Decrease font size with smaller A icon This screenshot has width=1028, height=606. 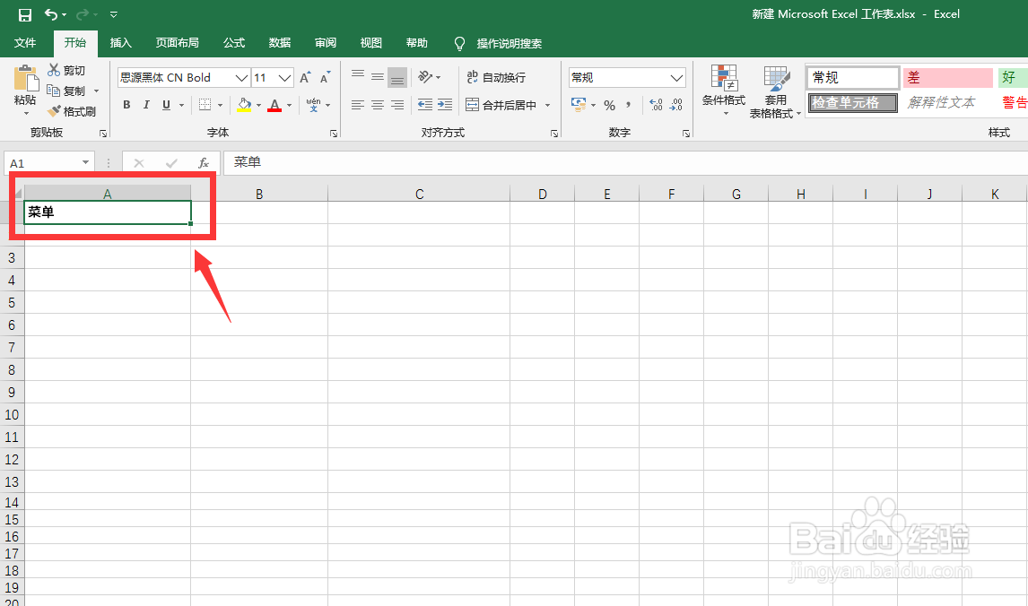pyautogui.click(x=326, y=77)
